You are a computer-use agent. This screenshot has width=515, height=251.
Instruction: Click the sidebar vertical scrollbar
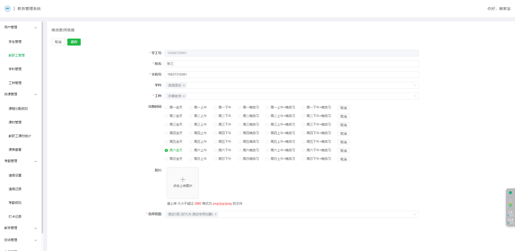click(x=42, y=127)
